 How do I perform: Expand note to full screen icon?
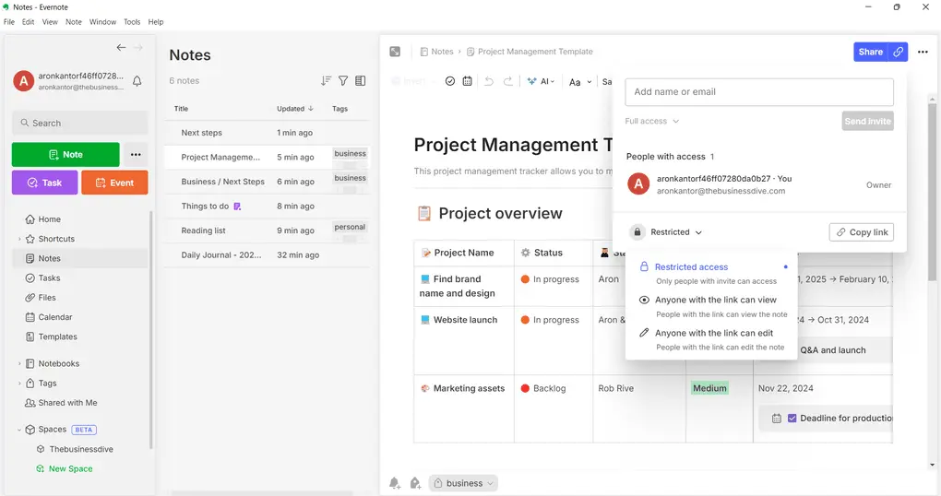coord(395,52)
